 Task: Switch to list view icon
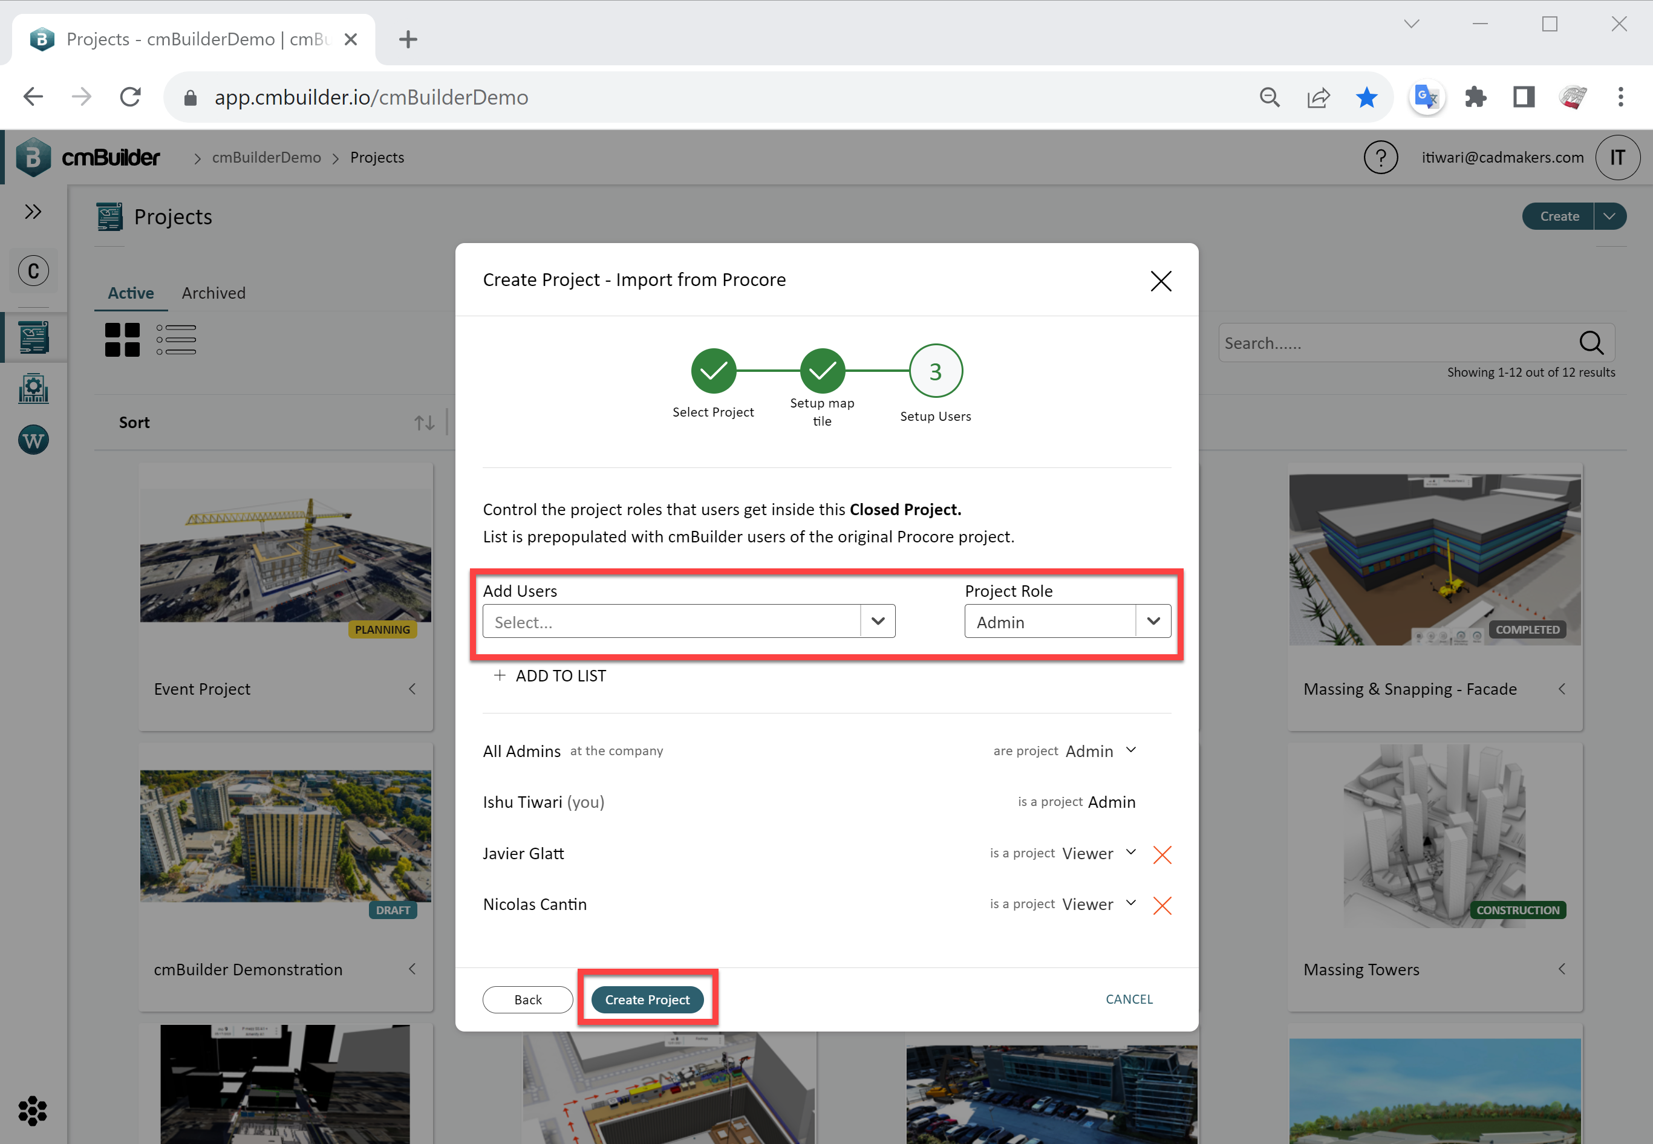coord(177,340)
